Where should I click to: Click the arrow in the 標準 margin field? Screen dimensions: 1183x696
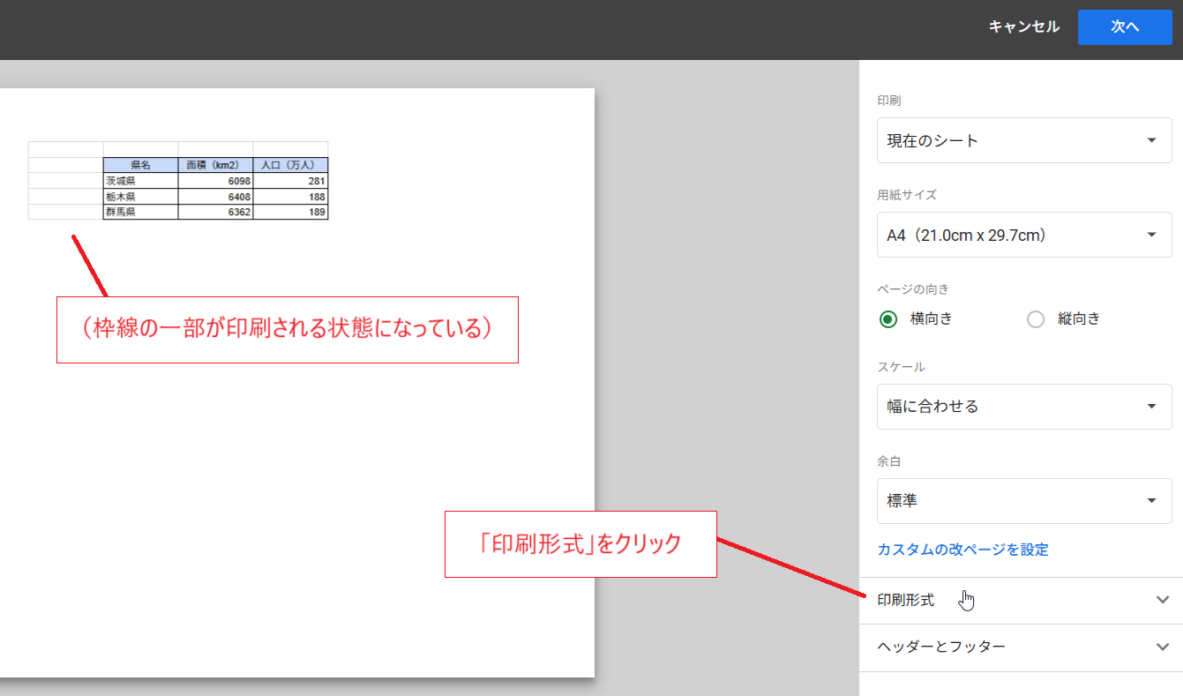point(1151,501)
